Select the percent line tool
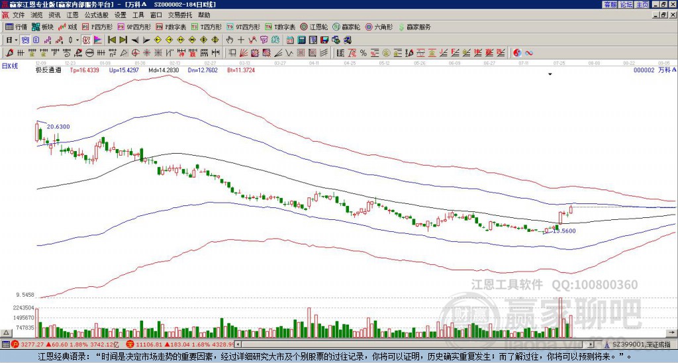 363,53
